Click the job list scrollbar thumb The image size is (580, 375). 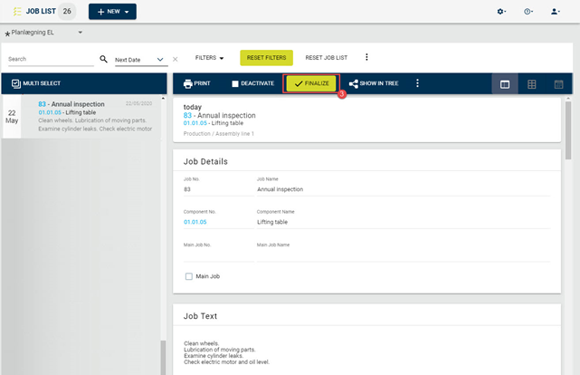point(163,358)
